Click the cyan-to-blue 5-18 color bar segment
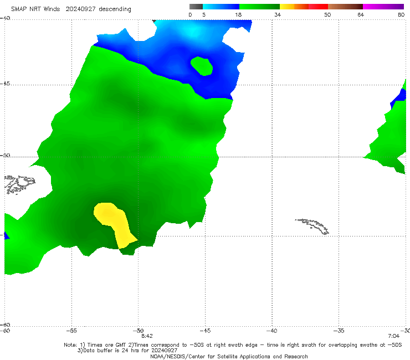 (221, 7)
